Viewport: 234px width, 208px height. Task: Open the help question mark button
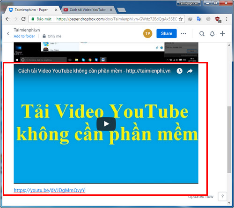pyautogui.click(x=222, y=196)
